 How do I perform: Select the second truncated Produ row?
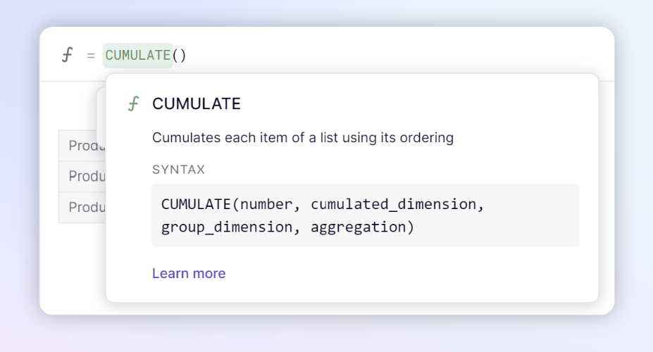[82, 177]
